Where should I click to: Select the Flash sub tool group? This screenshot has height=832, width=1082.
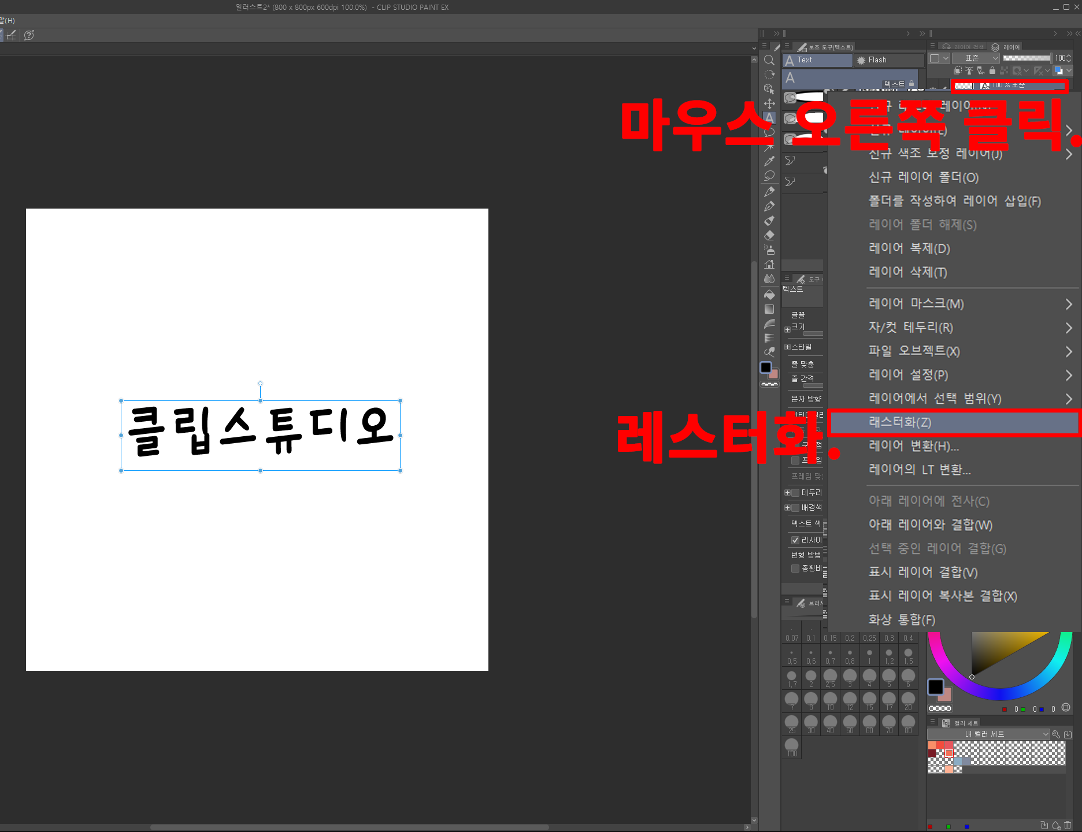click(x=889, y=60)
